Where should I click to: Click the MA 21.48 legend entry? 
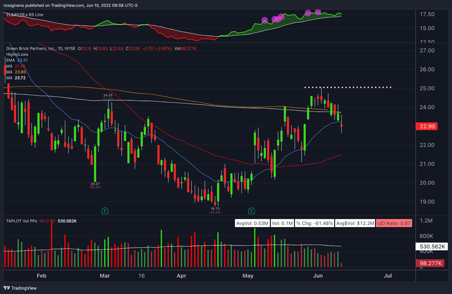[16, 66]
